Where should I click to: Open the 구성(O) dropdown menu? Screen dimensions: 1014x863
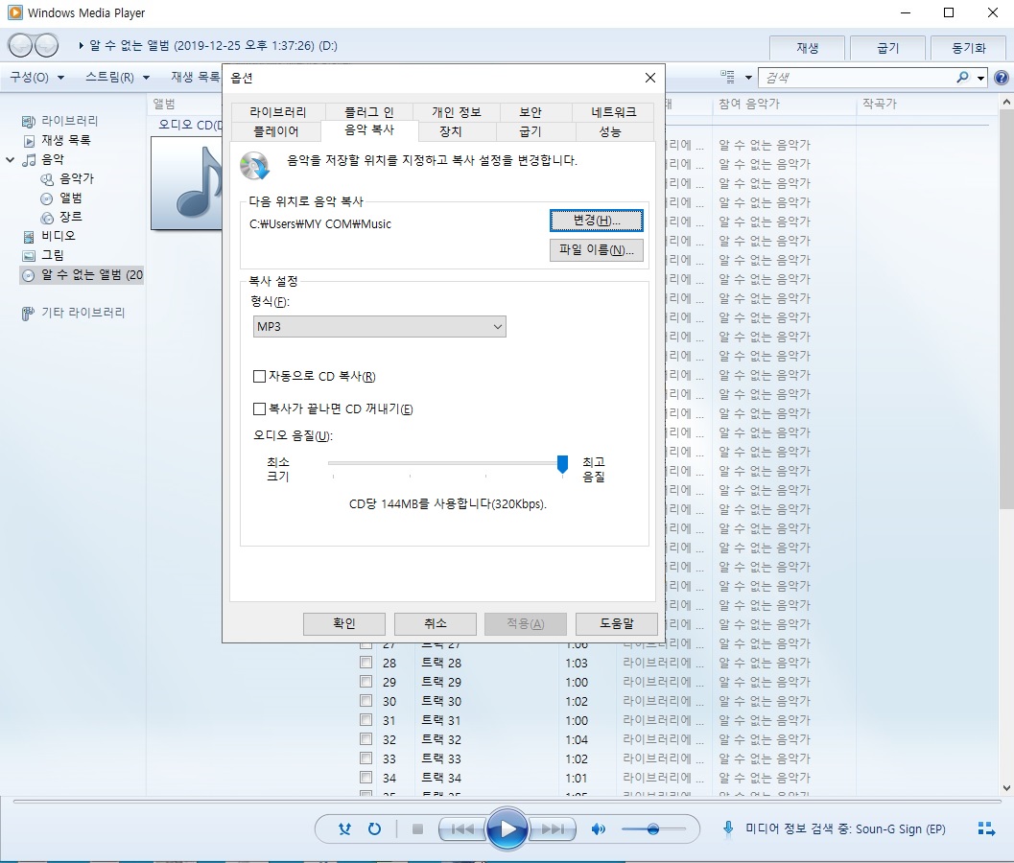pos(36,78)
